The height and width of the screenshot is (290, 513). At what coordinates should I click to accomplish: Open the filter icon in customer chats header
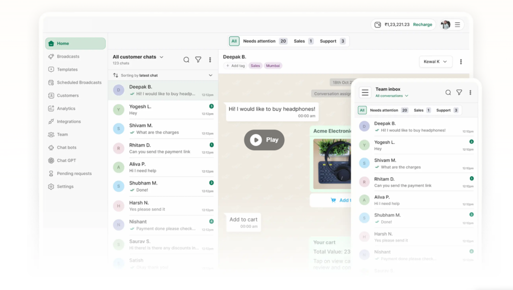pos(198,60)
